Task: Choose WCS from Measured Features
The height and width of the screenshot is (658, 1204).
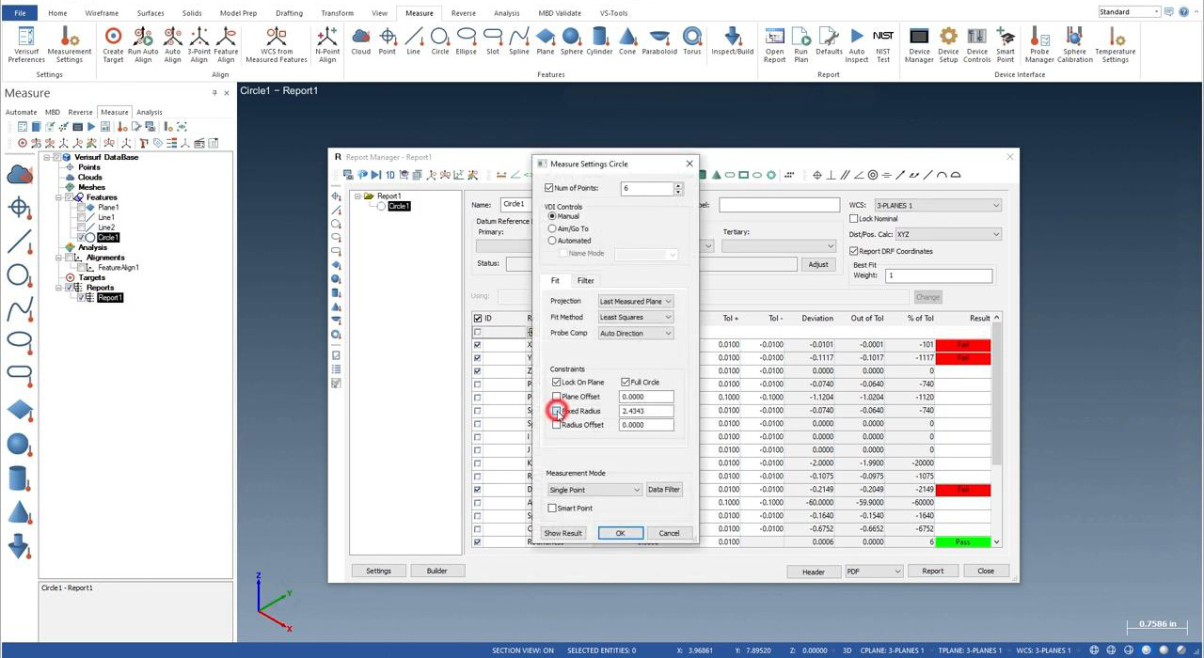Action: (x=277, y=44)
